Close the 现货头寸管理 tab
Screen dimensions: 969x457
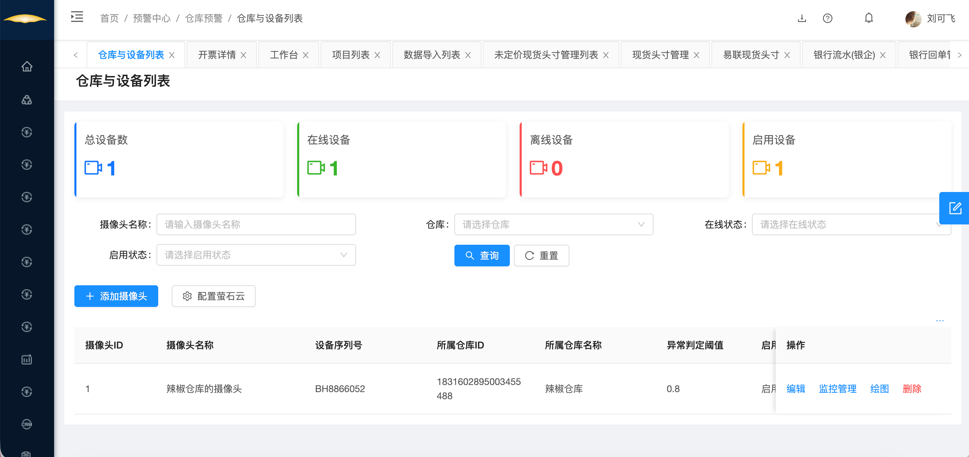696,55
